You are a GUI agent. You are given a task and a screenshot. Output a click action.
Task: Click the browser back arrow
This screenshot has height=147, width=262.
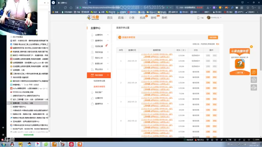click(54, 8)
